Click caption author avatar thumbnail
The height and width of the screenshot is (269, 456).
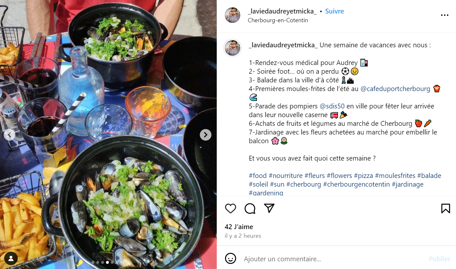coord(233,48)
